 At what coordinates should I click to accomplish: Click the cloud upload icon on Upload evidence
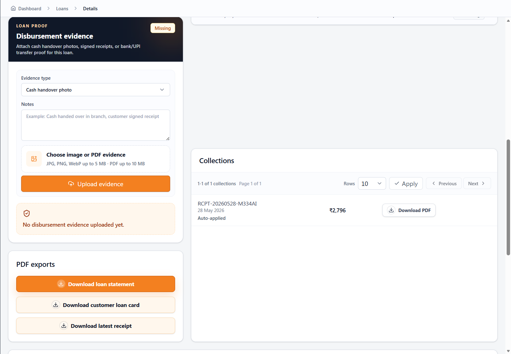point(71,184)
